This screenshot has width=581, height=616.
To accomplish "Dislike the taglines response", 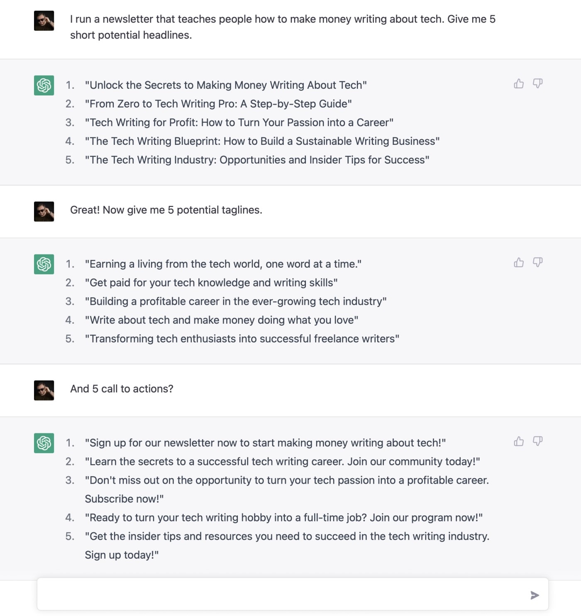I will (x=537, y=263).
